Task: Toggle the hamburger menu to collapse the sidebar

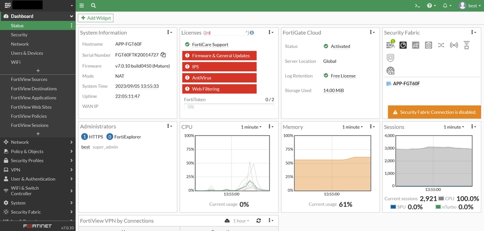Action: click(x=82, y=6)
